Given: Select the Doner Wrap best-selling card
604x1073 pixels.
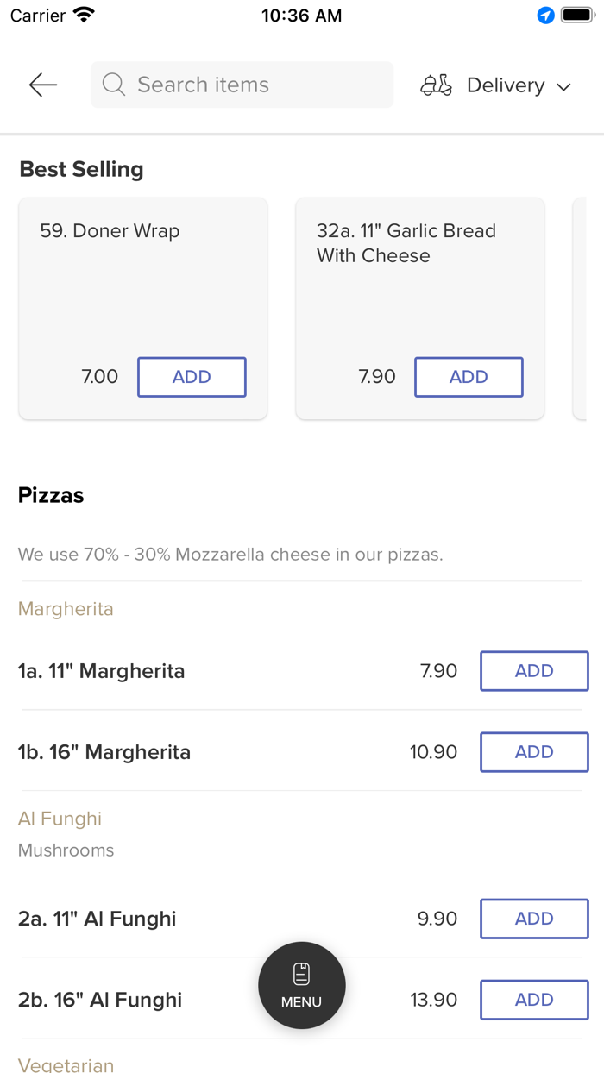Looking at the screenshot, I should tap(142, 285).
